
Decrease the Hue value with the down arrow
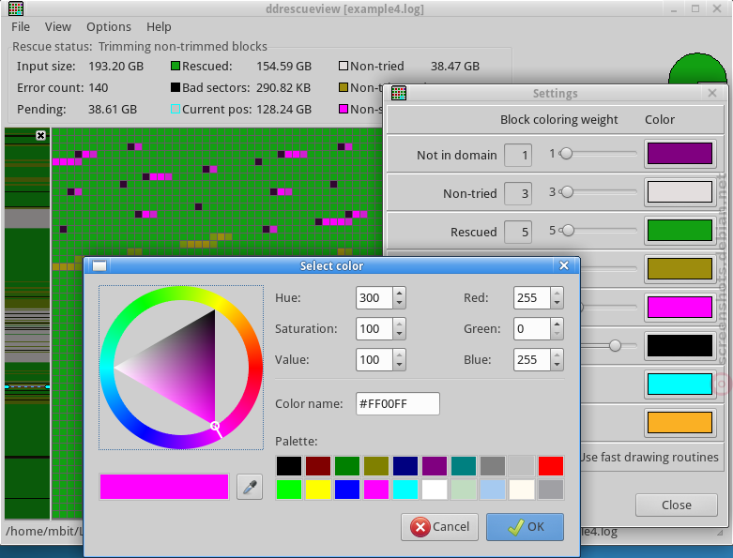click(x=399, y=303)
